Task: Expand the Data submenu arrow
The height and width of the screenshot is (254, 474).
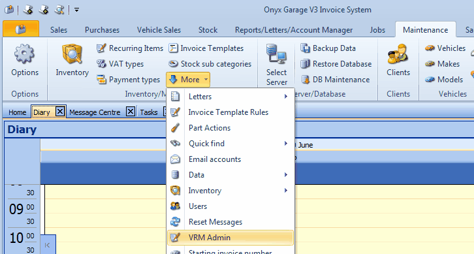Action: (286, 175)
